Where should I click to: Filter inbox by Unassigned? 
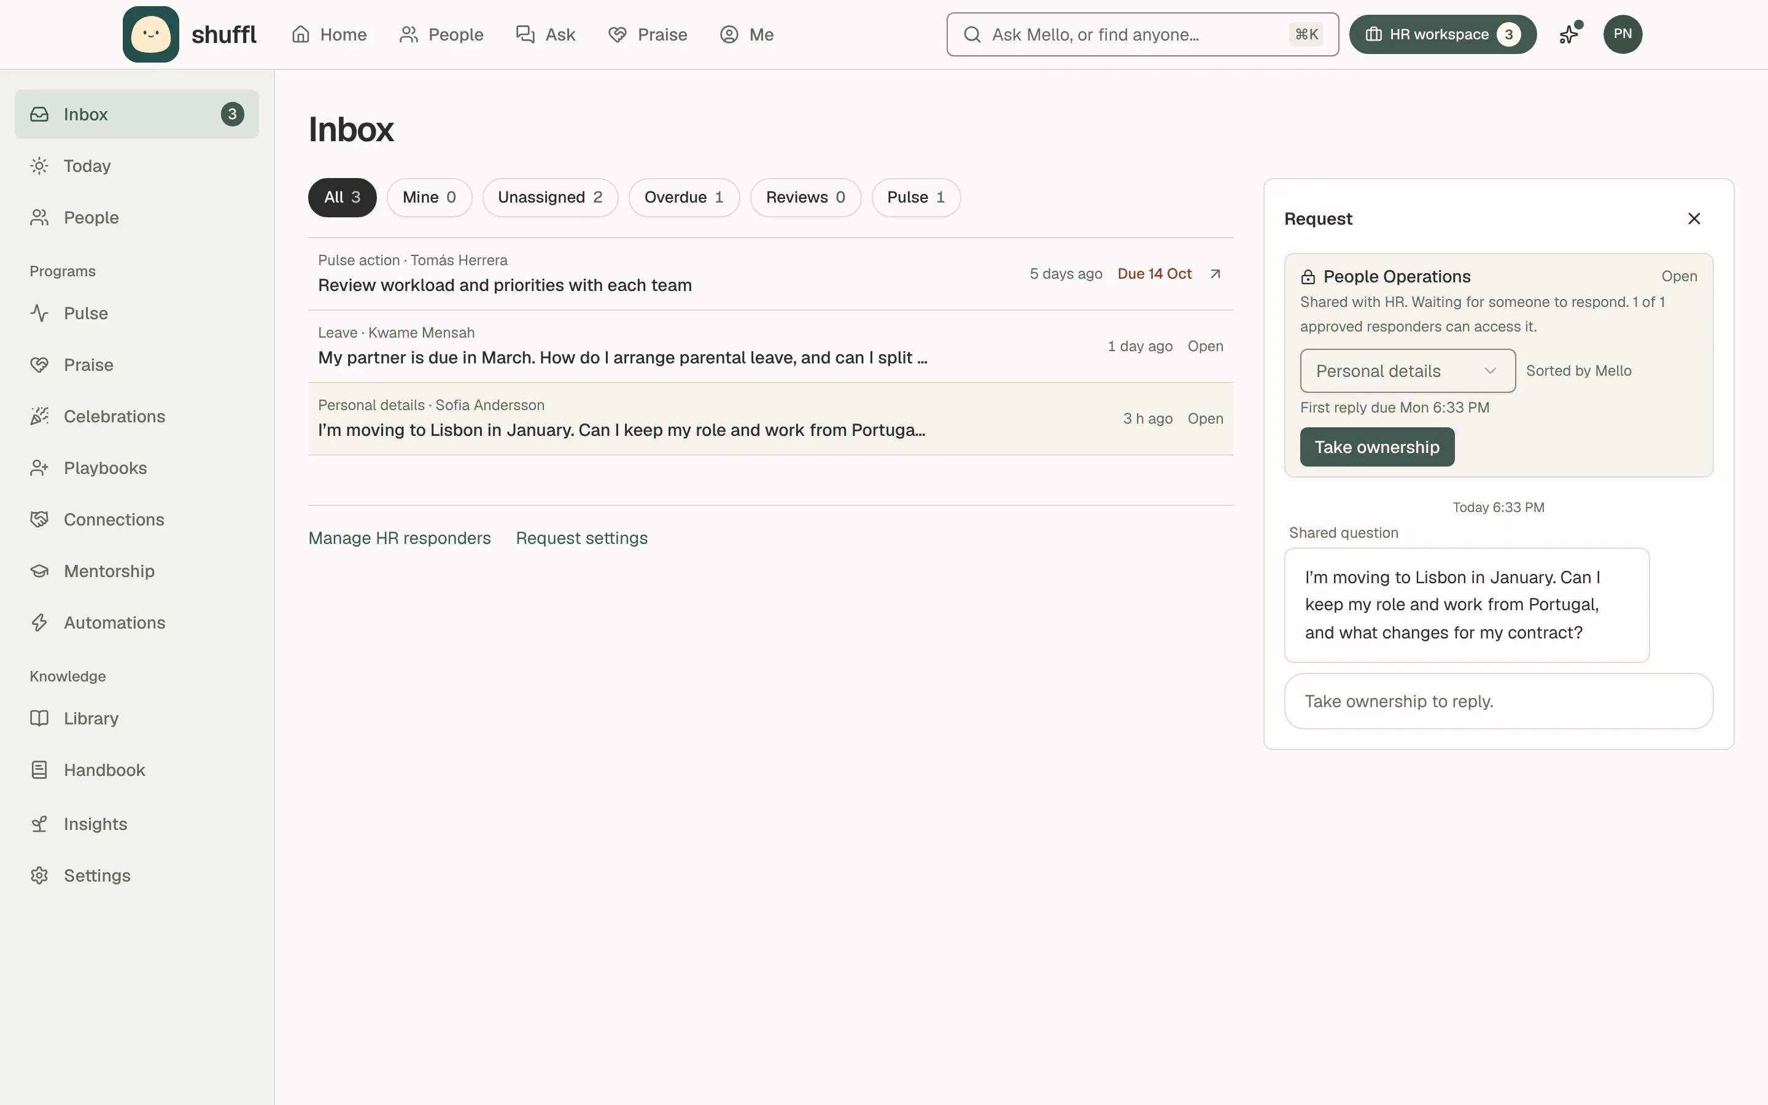pyautogui.click(x=550, y=197)
